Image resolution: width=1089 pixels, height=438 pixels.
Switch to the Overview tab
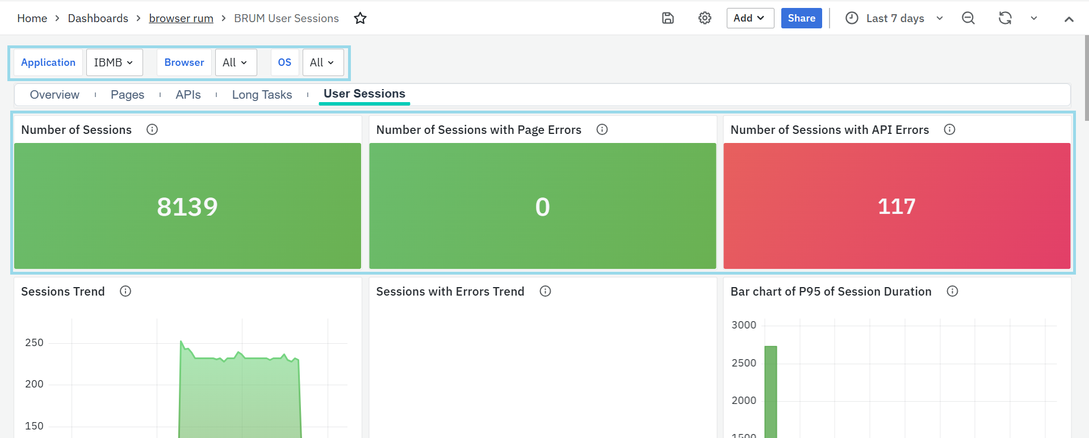(55, 95)
